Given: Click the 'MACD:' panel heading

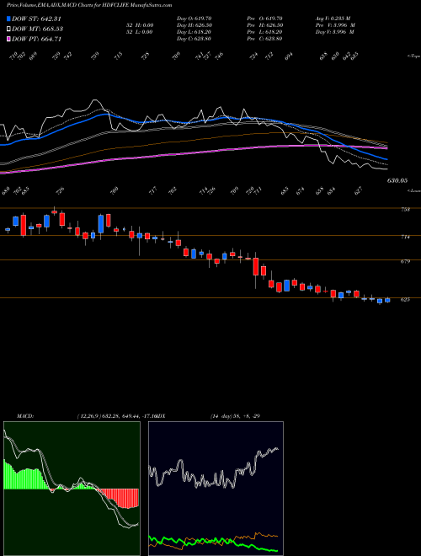Looking at the screenshot, I should pos(24,415).
